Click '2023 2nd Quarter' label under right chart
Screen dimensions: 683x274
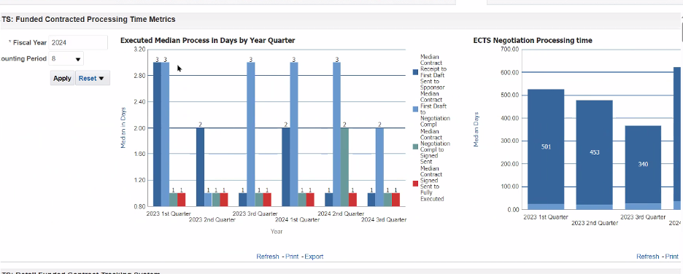pyautogui.click(x=595, y=223)
